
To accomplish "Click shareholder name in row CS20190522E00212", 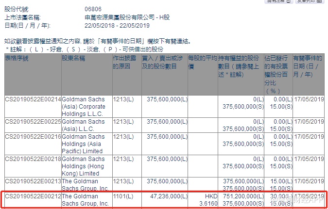I will tap(86, 200).
